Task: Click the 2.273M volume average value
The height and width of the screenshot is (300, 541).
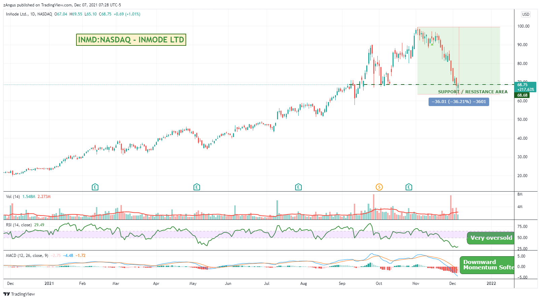Action: tap(44, 197)
